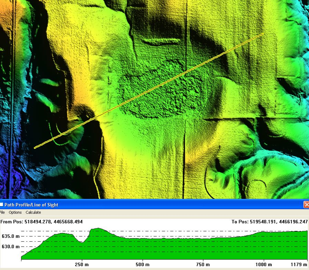Click the 1000 m distance label
This screenshot has height=270, width=309.
click(x=264, y=264)
